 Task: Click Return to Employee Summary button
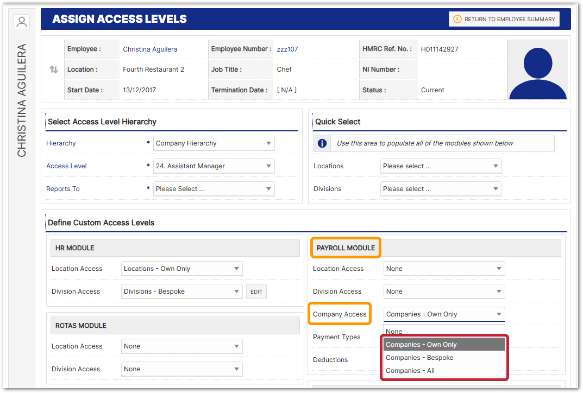(x=504, y=19)
